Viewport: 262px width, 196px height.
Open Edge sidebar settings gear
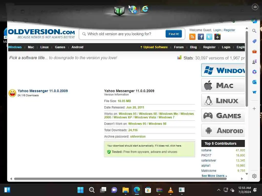pyautogui.click(x=254, y=176)
